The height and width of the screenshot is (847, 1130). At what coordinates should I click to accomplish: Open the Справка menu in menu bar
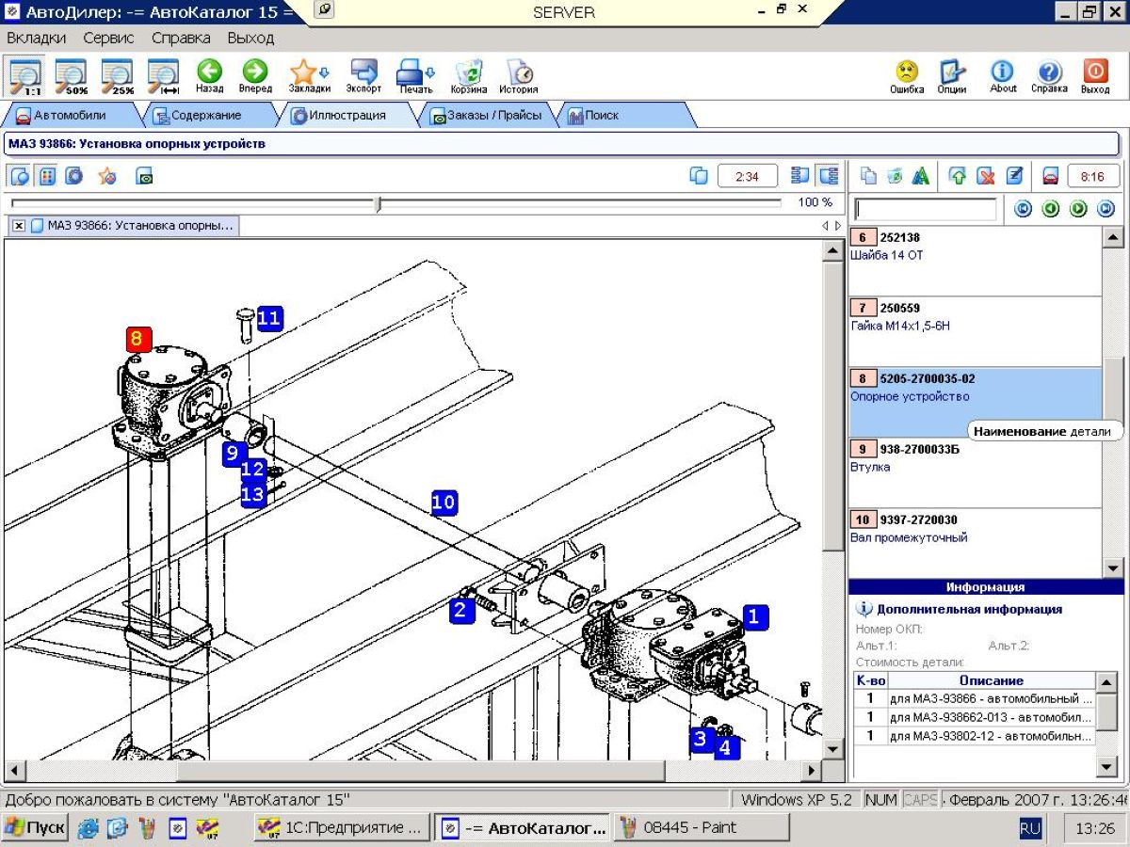click(181, 39)
